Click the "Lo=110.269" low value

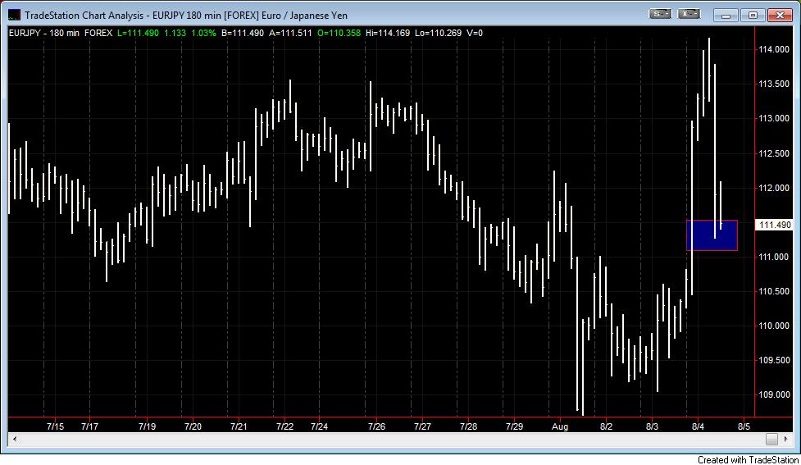(438, 33)
